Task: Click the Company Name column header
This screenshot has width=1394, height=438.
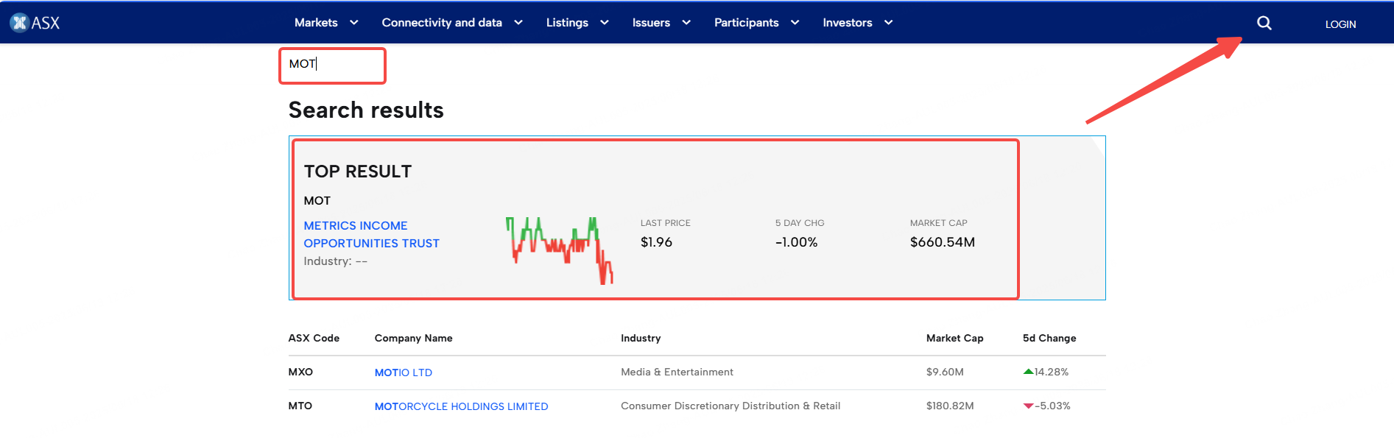Action: pyautogui.click(x=413, y=338)
